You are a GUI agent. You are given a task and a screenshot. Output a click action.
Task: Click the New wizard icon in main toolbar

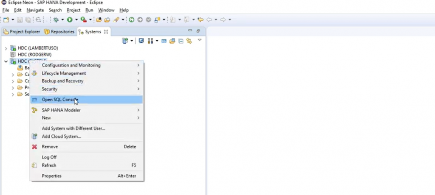6,19
